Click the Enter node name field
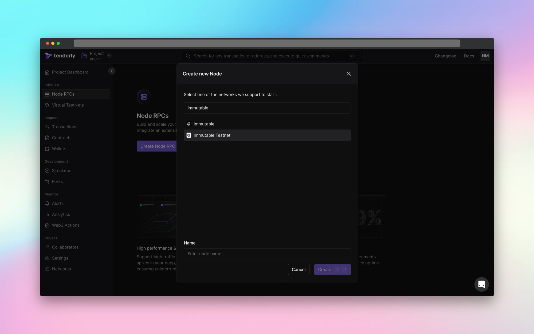The height and width of the screenshot is (334, 534). tap(267, 254)
